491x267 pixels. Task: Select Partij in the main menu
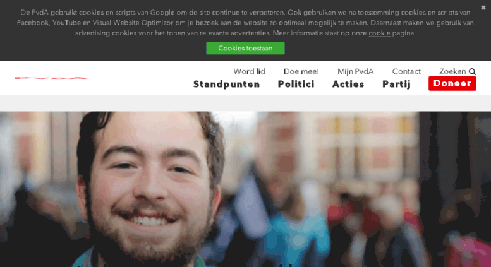pyautogui.click(x=396, y=85)
